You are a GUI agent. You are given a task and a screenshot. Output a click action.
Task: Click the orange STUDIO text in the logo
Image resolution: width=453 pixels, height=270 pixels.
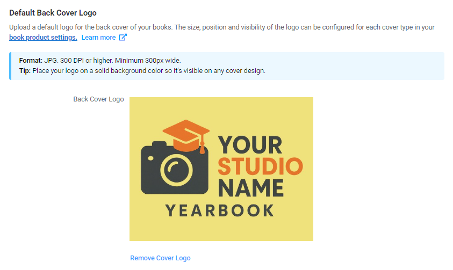tap(260, 166)
